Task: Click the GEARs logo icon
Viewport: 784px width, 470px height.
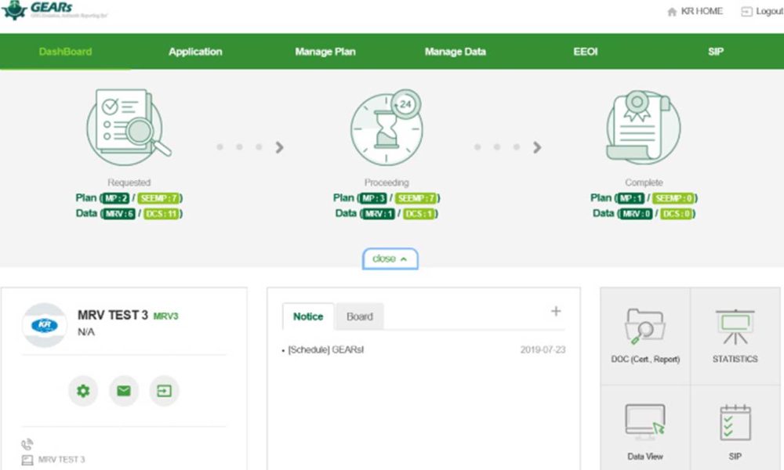Action: point(14,10)
